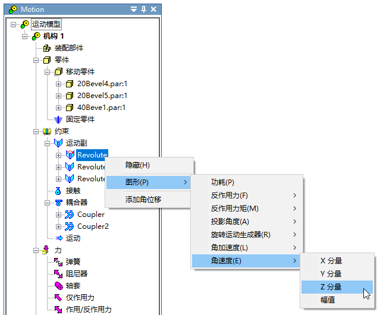Select 添加角位移 in context menu
Screen dimensions: 380x315
[x=149, y=200]
